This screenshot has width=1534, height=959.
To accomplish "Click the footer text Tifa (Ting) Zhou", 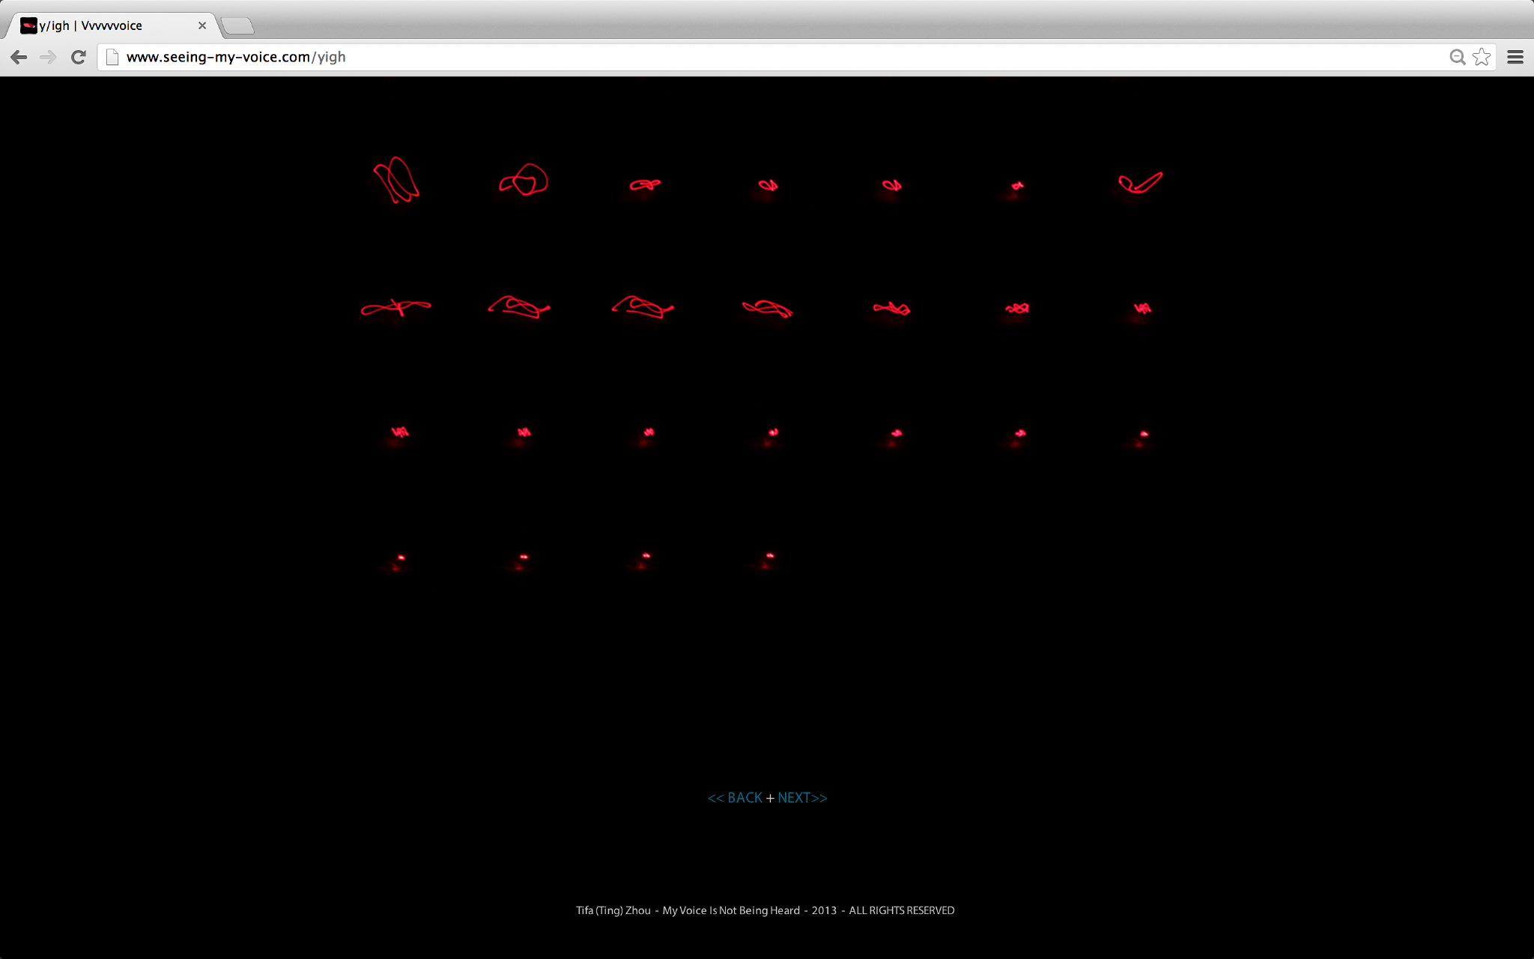I will (x=613, y=910).
